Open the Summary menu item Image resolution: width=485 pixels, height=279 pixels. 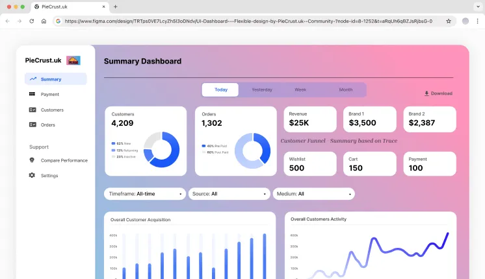[x=56, y=79]
